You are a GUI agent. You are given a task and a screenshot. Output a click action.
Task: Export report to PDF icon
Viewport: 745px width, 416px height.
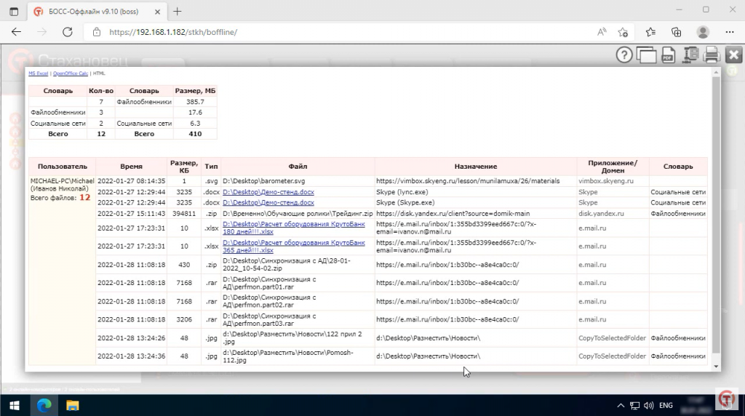pos(668,55)
